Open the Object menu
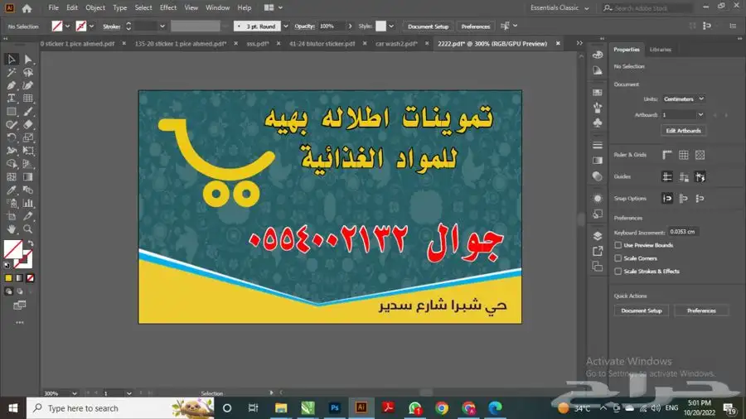Viewport: 746px width, 419px height. tap(95, 8)
